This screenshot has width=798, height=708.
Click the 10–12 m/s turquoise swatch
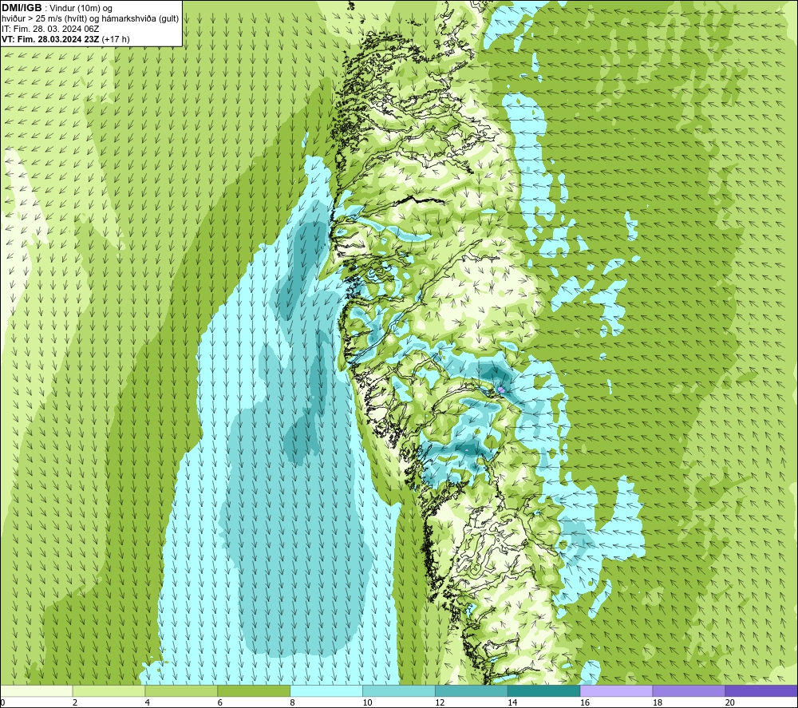pos(398,690)
